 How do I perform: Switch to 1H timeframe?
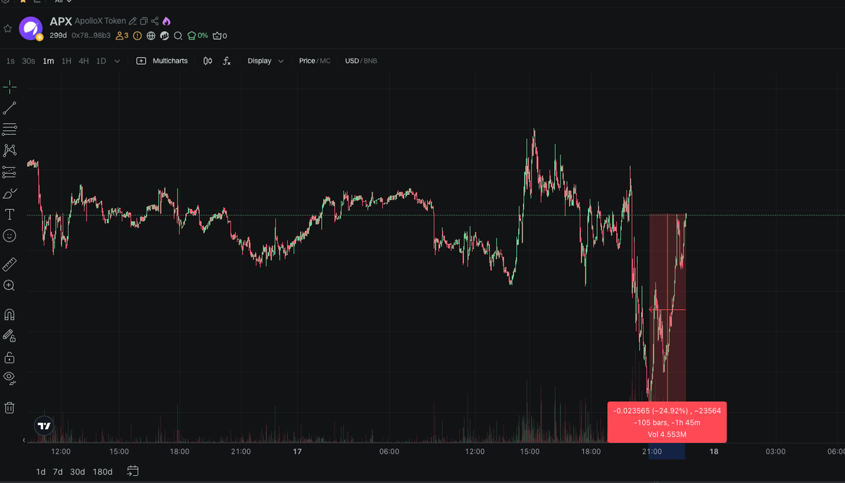point(66,61)
